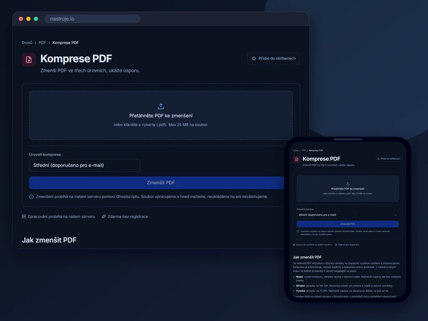Click the Střední bullet item in phone mockup
Image resolution: width=428 pixels, height=321 pixels.
pos(344,286)
